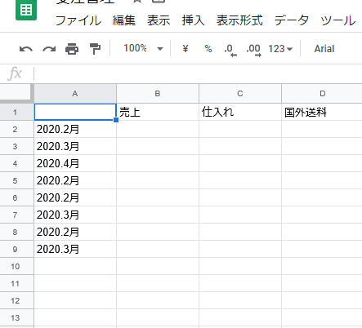The width and height of the screenshot is (362, 328).
Task: Select cell A8 with 2020.2月
Action: click(75, 232)
